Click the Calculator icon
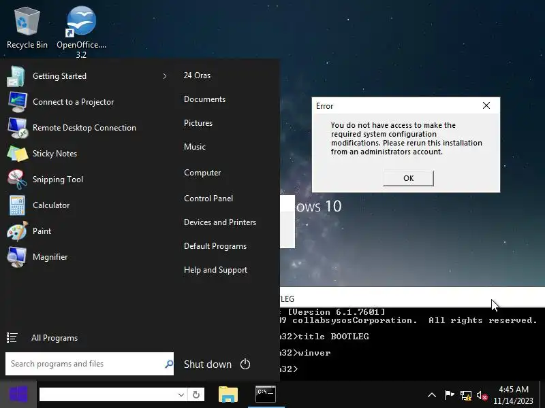 pyautogui.click(x=18, y=205)
